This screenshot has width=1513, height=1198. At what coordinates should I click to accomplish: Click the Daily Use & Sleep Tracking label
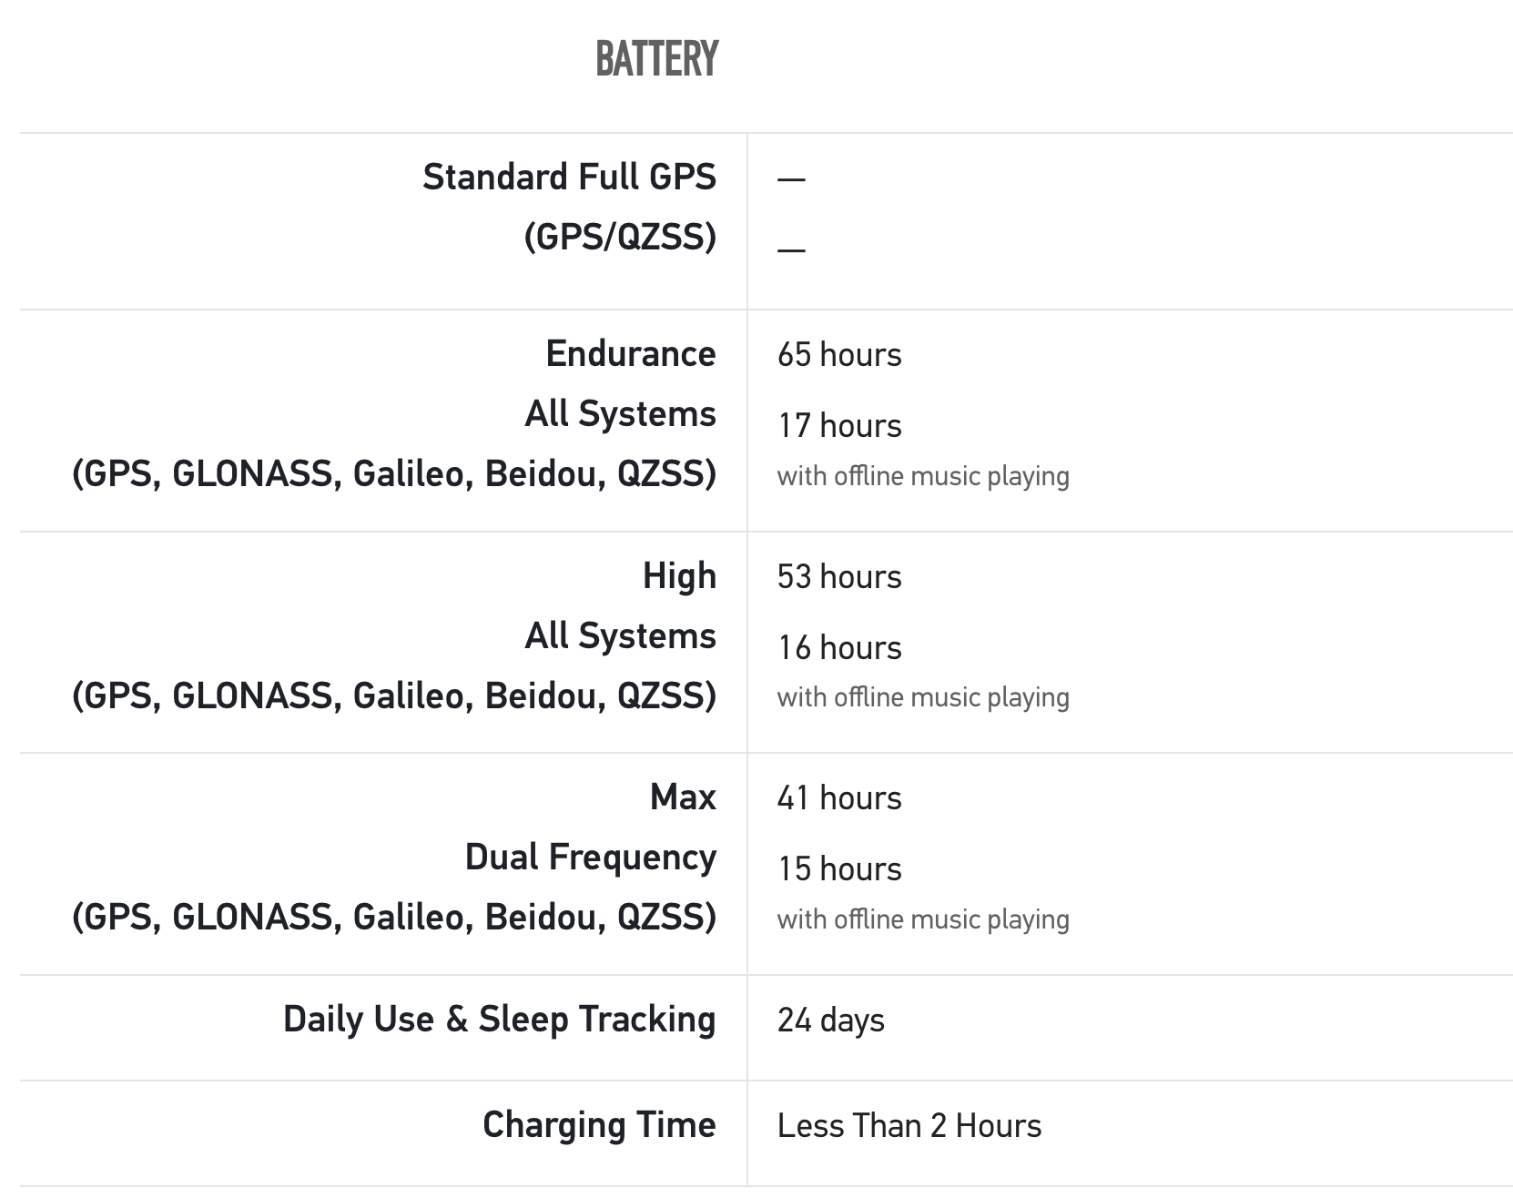click(x=499, y=1019)
